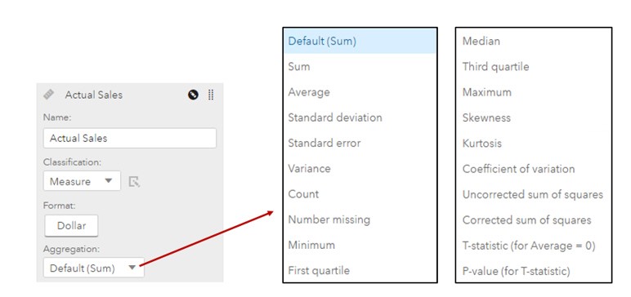This screenshot has width=631, height=297.
Task: Click the edit icon next to Classification dropdown
Action: point(134,182)
